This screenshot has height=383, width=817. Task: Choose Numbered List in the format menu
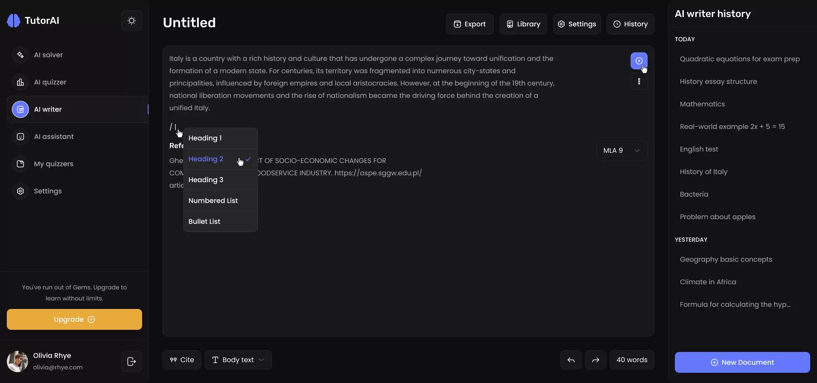click(x=213, y=201)
